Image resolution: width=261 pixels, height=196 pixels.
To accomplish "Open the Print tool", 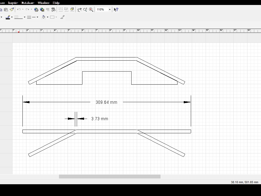I will click(36, 9).
